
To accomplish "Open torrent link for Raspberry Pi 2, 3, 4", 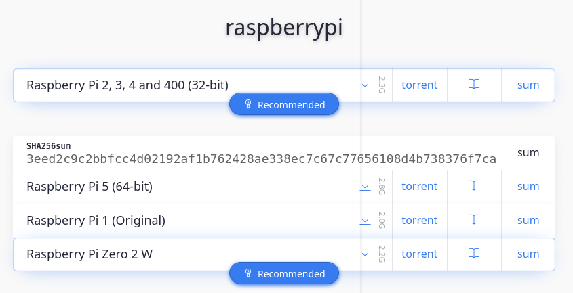I will (x=420, y=85).
